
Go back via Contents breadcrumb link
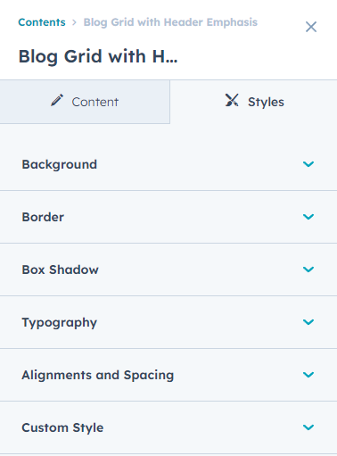coord(42,22)
